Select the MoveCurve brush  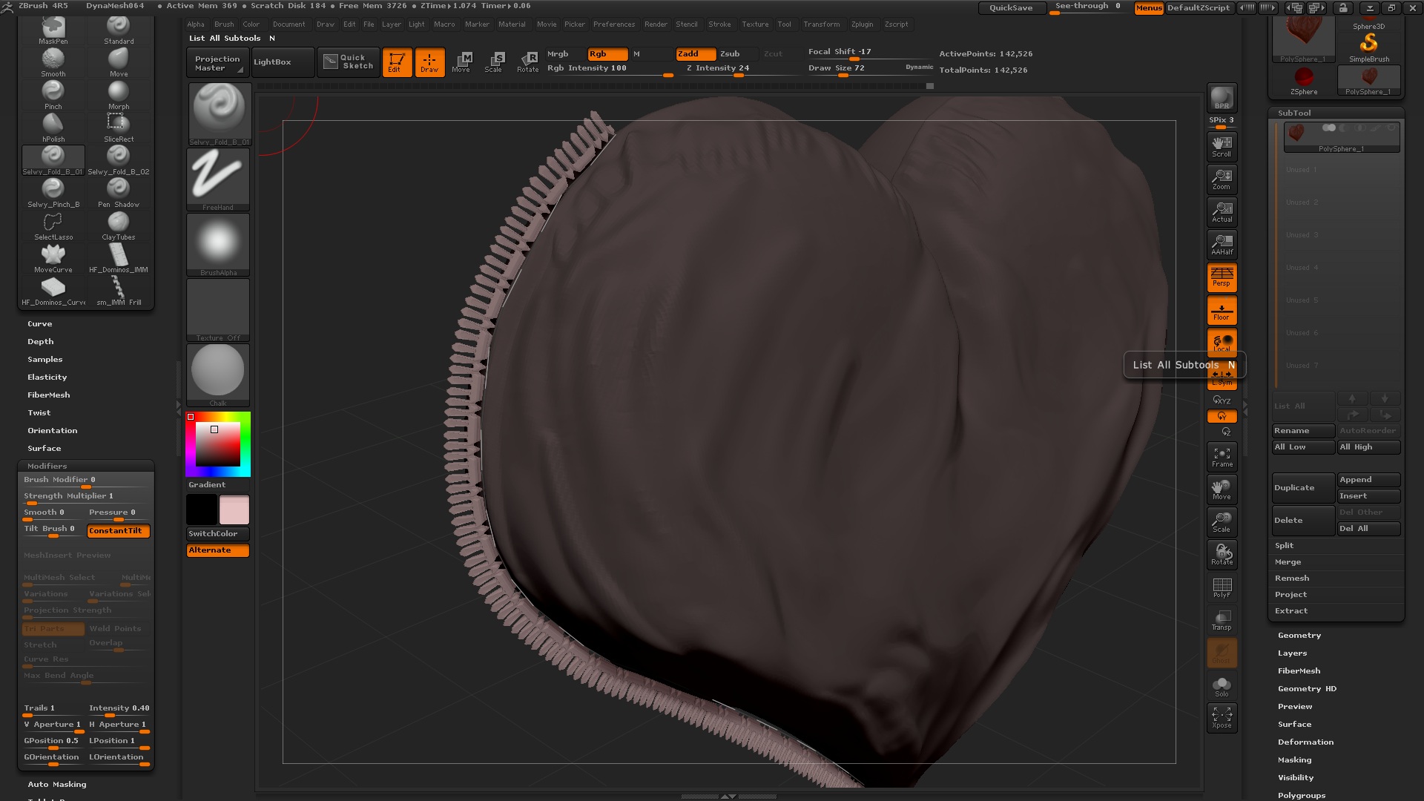pos(53,259)
